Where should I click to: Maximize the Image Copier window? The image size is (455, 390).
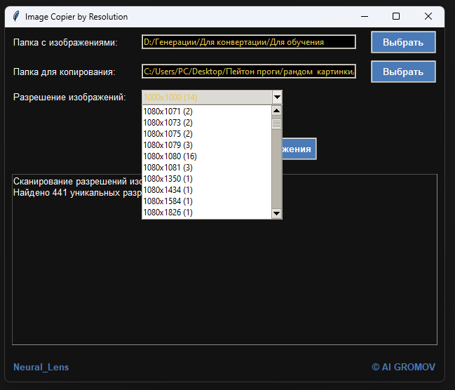[x=396, y=16]
